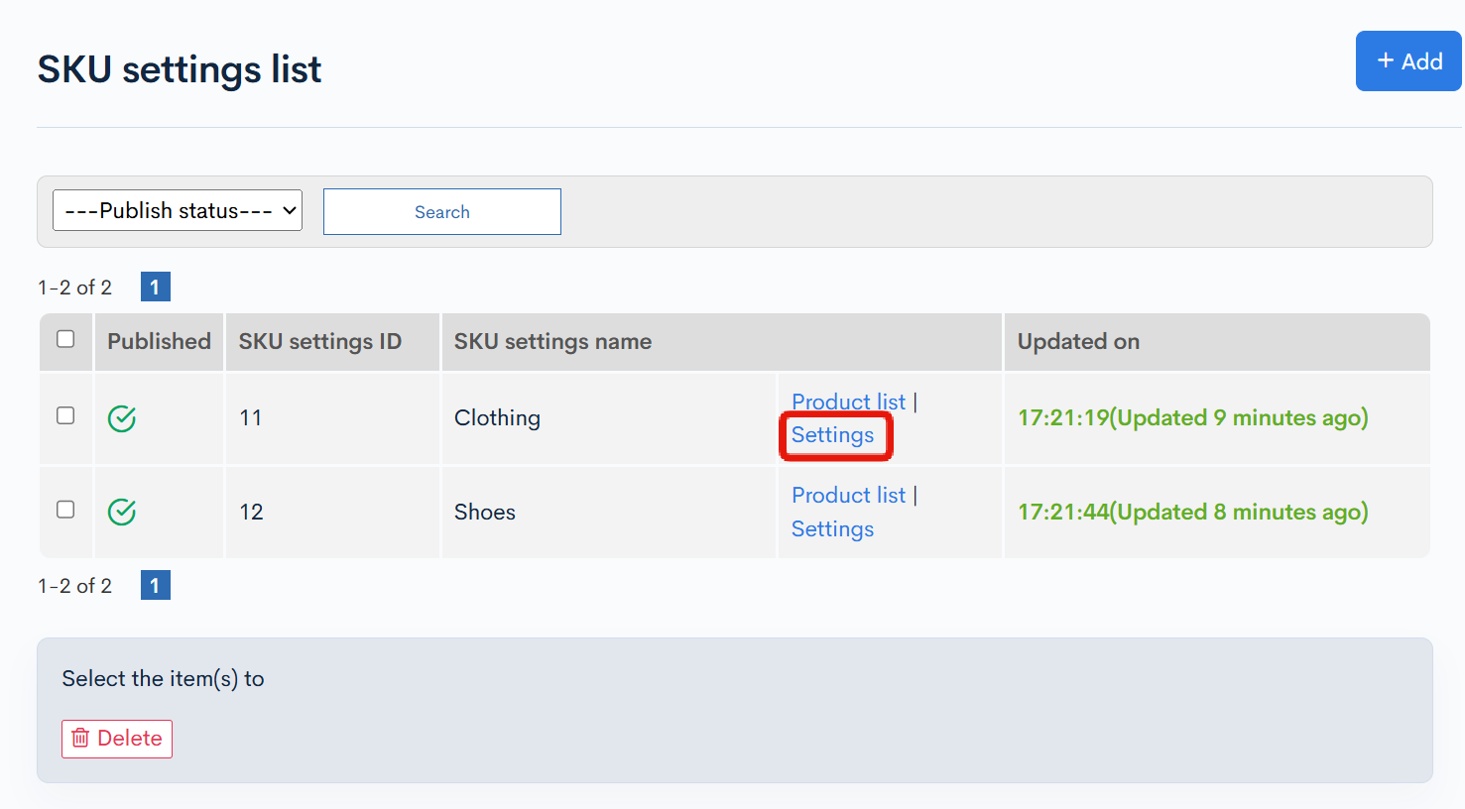Go to page 1 in bottom pagination
Viewport: 1465px width, 809px height.
click(156, 585)
